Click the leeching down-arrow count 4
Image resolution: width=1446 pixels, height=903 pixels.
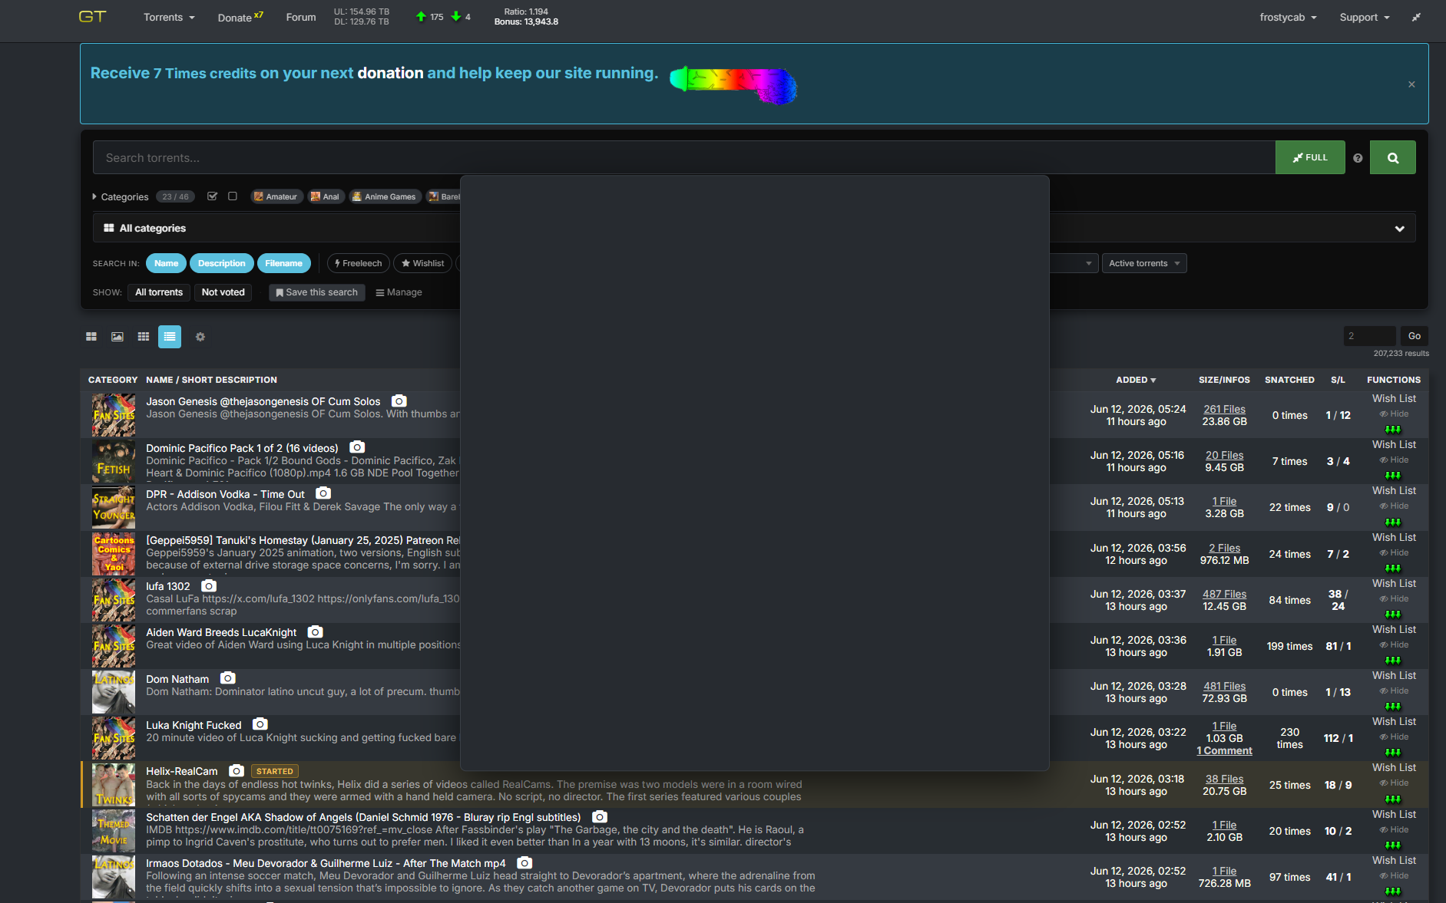[x=461, y=17]
